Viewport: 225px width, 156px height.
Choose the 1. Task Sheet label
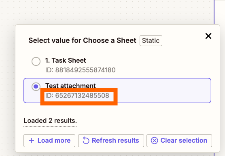(66, 60)
